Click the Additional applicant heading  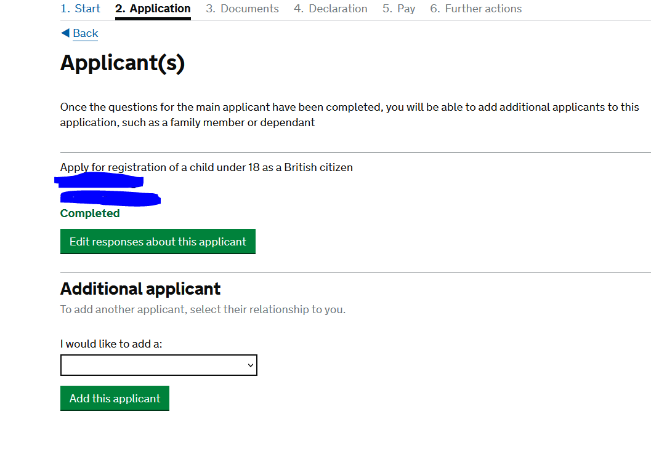click(x=140, y=289)
